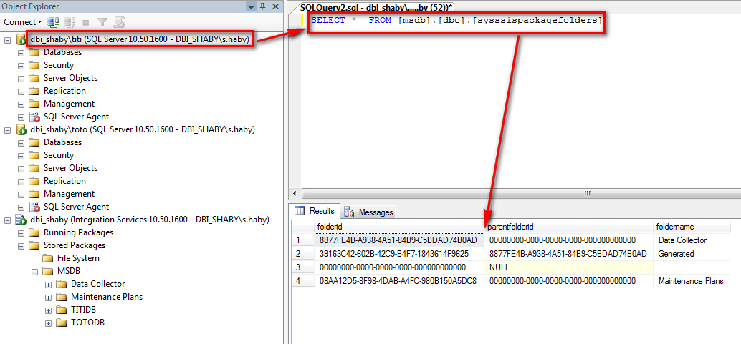Screen dimensions: 741x344
Task: Collapse the MSDB stored packages node
Action: tap(34, 271)
